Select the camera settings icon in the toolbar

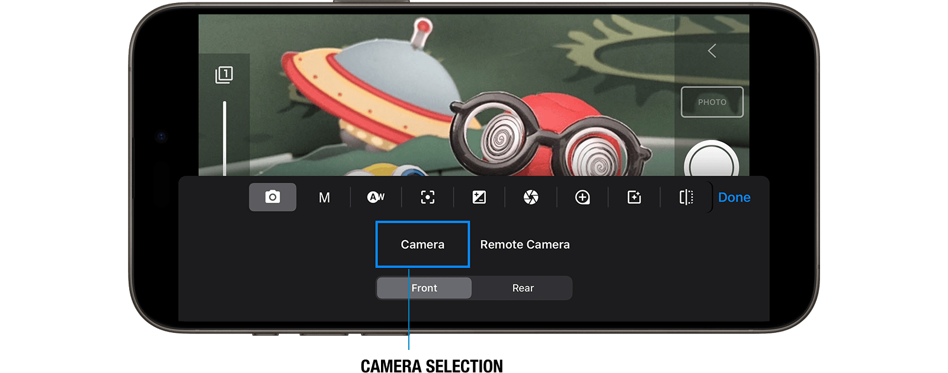tap(273, 197)
